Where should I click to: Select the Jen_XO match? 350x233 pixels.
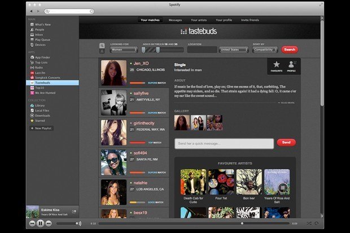point(134,73)
